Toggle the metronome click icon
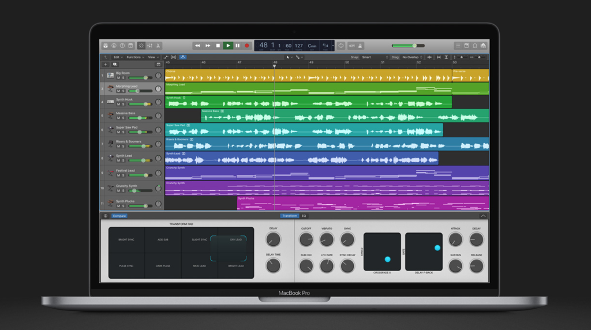The width and height of the screenshot is (591, 330). point(360,46)
